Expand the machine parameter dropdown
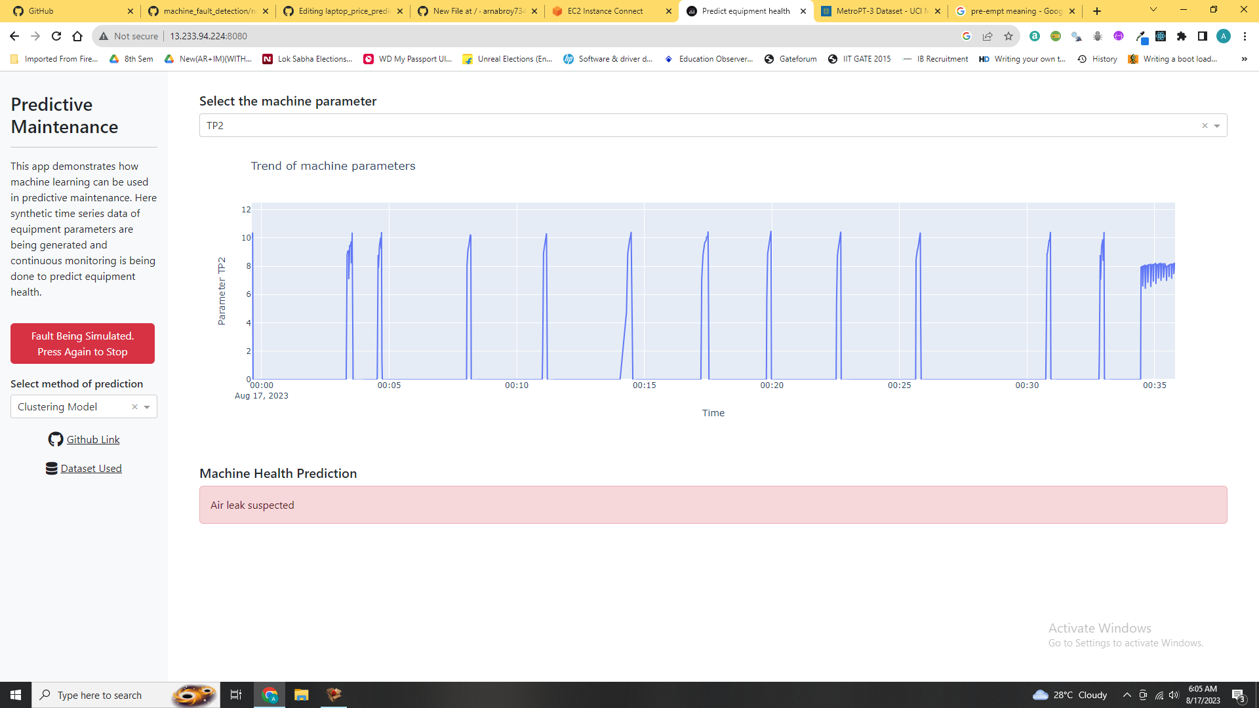 (x=1218, y=125)
